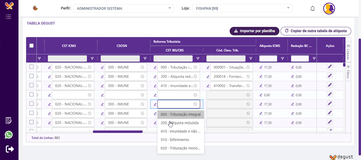Open the WhatsApp support icon
Viewport: 361px width, 160px height.
[9, 135]
